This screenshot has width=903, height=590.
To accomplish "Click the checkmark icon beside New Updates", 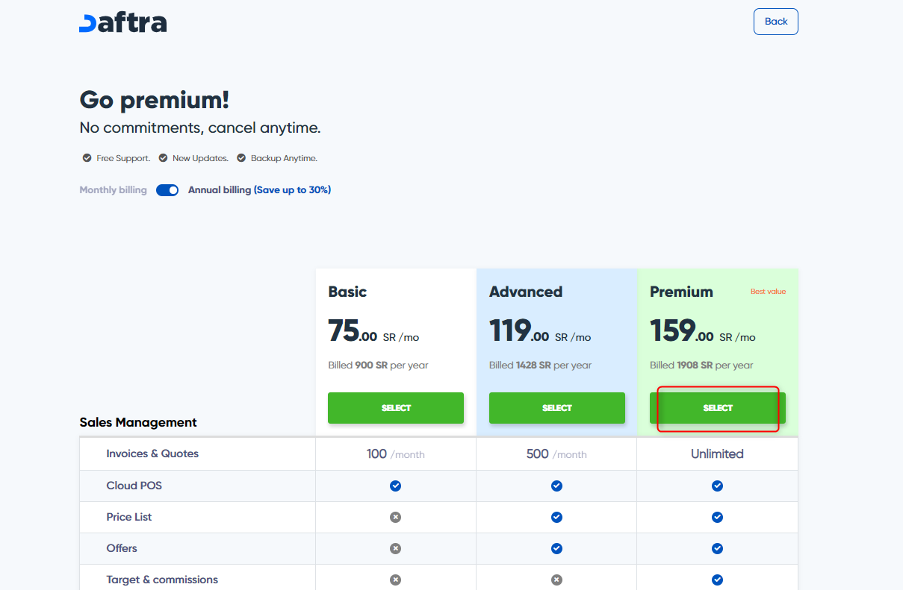I will pos(162,157).
